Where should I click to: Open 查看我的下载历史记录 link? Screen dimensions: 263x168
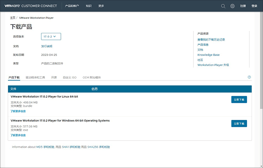tap(211, 40)
